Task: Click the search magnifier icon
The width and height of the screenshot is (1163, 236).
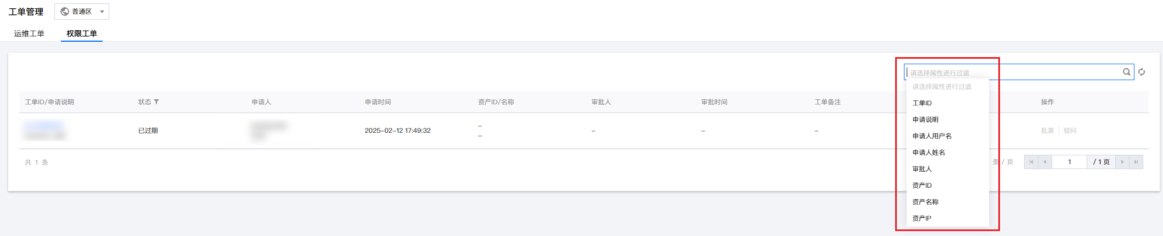Action: tap(1126, 72)
